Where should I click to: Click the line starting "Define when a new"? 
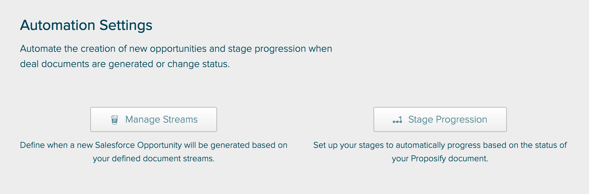[153, 145]
